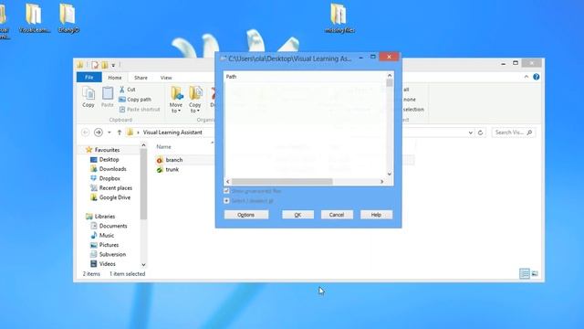Click the Search Vis... input box

tap(514, 133)
